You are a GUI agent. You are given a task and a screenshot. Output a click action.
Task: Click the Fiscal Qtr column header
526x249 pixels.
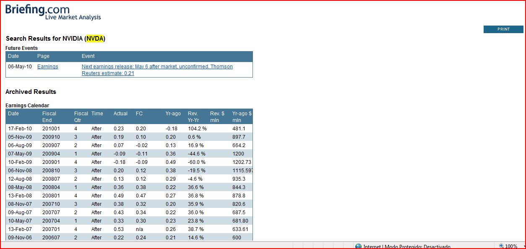pyautogui.click(x=81, y=117)
